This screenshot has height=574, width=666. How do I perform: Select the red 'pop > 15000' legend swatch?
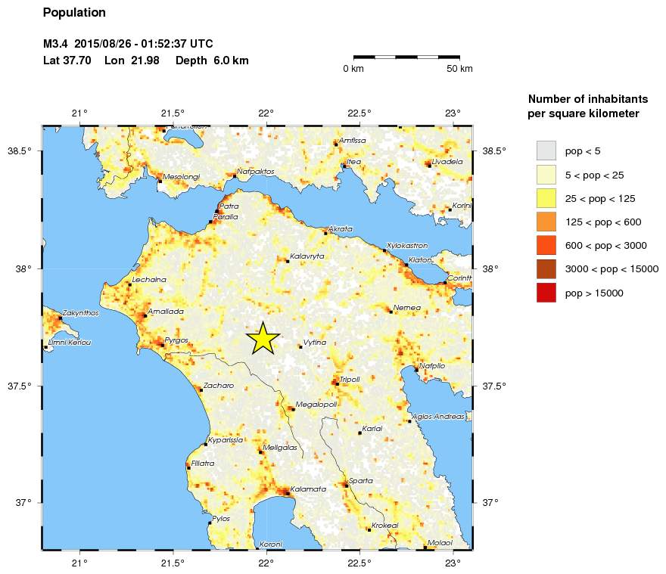[546, 293]
